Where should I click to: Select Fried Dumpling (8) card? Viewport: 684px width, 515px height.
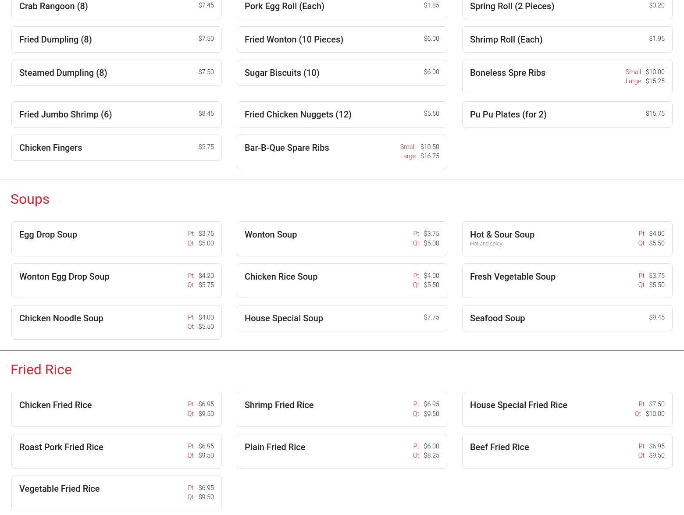[117, 39]
